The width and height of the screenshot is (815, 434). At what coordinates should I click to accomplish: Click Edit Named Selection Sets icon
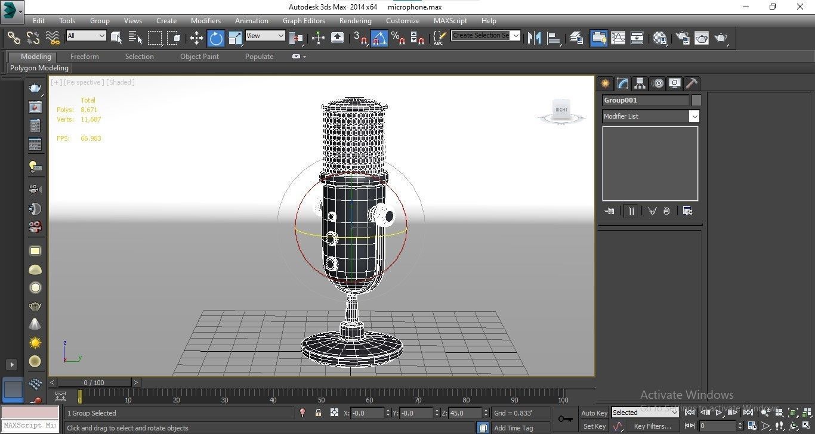click(439, 38)
